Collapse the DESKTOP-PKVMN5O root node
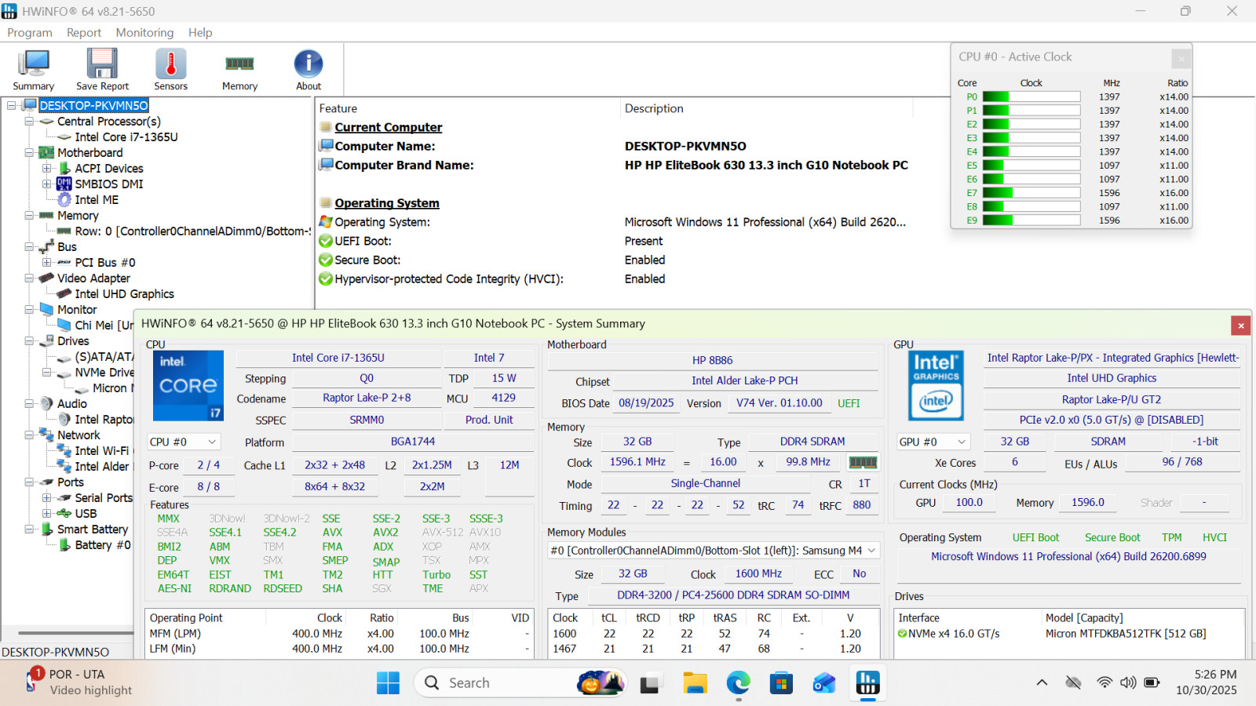 click(11, 106)
